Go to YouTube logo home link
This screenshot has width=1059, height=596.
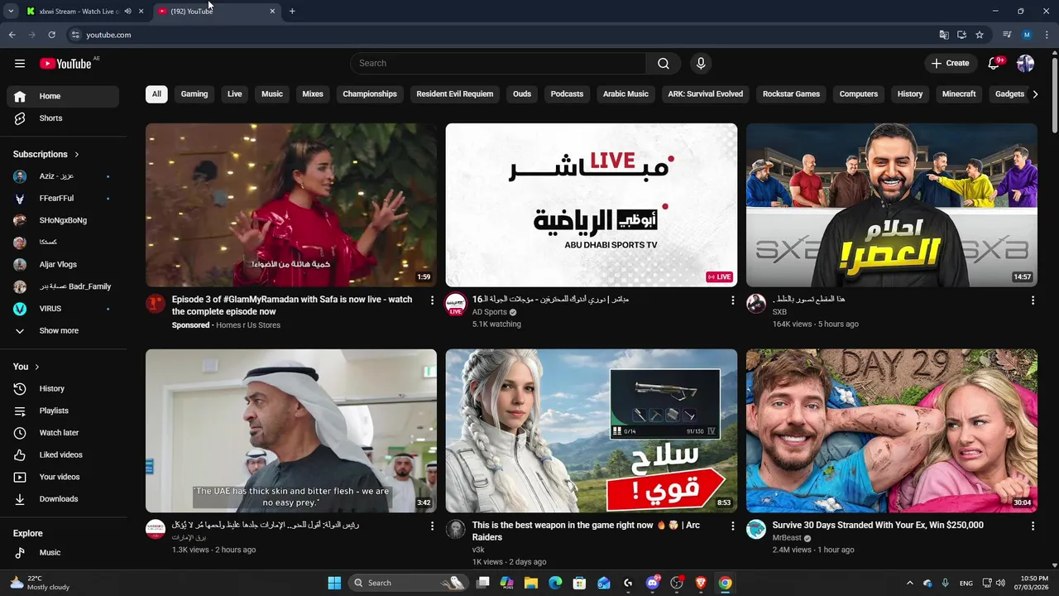(65, 64)
